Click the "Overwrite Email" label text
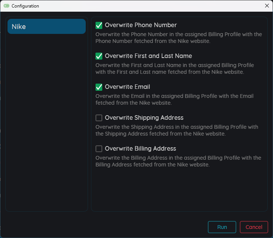273x238 pixels. pos(127,87)
